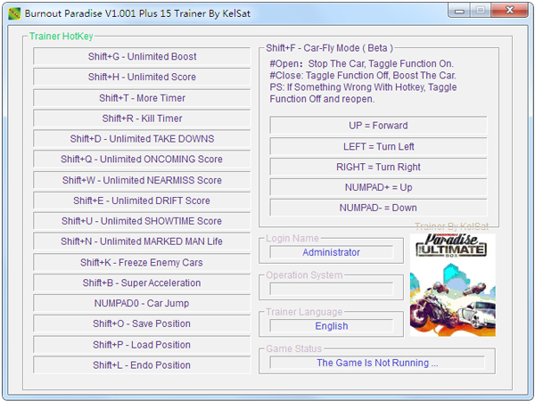Click the RIGHT = Turn Right field
This screenshot has height=401, width=535.
tap(378, 168)
